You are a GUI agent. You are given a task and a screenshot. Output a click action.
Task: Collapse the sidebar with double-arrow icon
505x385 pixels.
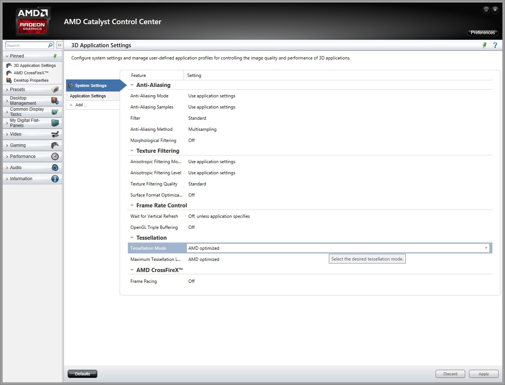(x=59, y=45)
